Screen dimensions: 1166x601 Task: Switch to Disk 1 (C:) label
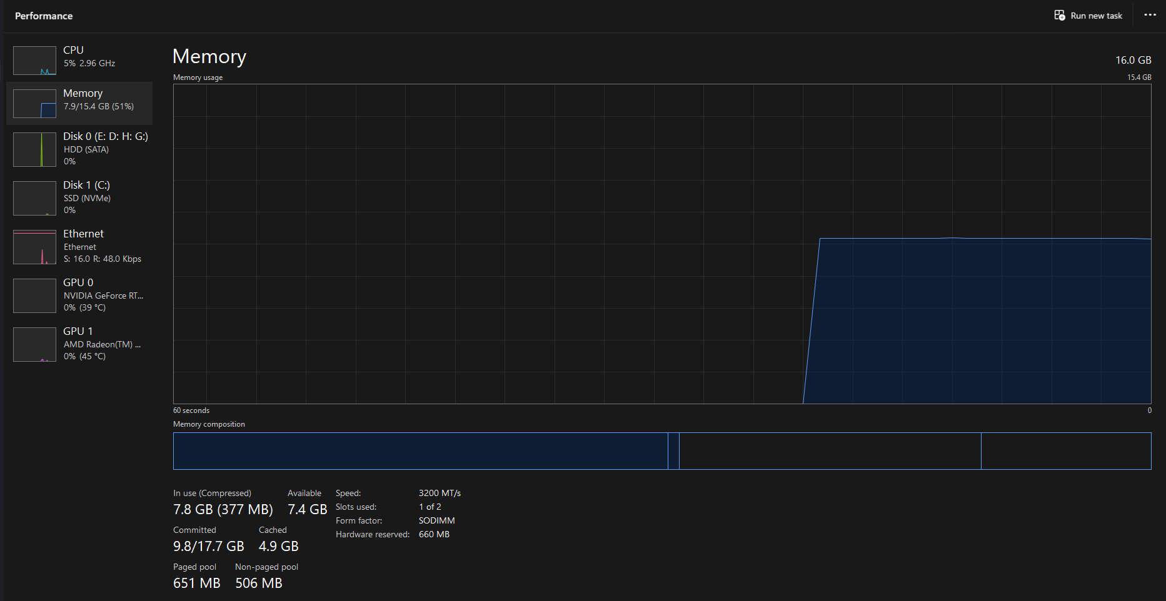[86, 185]
